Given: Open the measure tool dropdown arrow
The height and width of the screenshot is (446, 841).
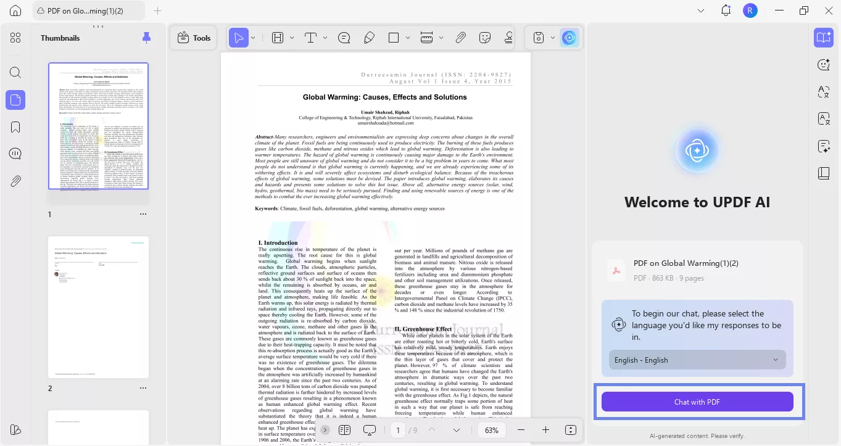Looking at the screenshot, I should click(x=439, y=38).
